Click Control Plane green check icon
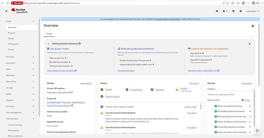This screenshot has width=264, height=138. point(127,90)
